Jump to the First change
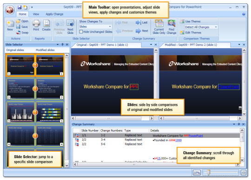Screen dimensions: 251x180 (x=122, y=23)
